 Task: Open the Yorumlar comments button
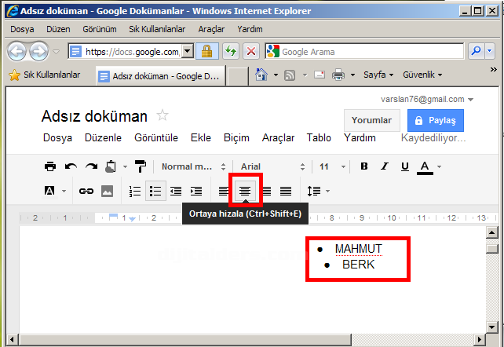coord(371,120)
